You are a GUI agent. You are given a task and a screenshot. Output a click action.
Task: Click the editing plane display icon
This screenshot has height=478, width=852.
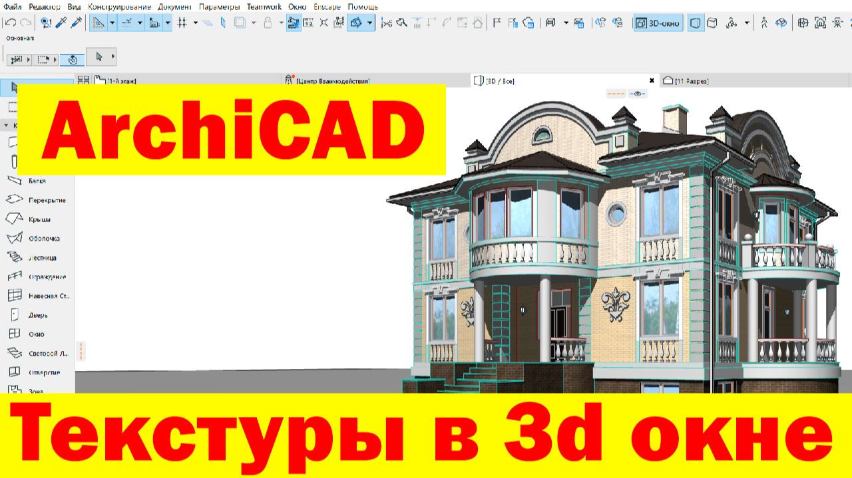[208, 23]
